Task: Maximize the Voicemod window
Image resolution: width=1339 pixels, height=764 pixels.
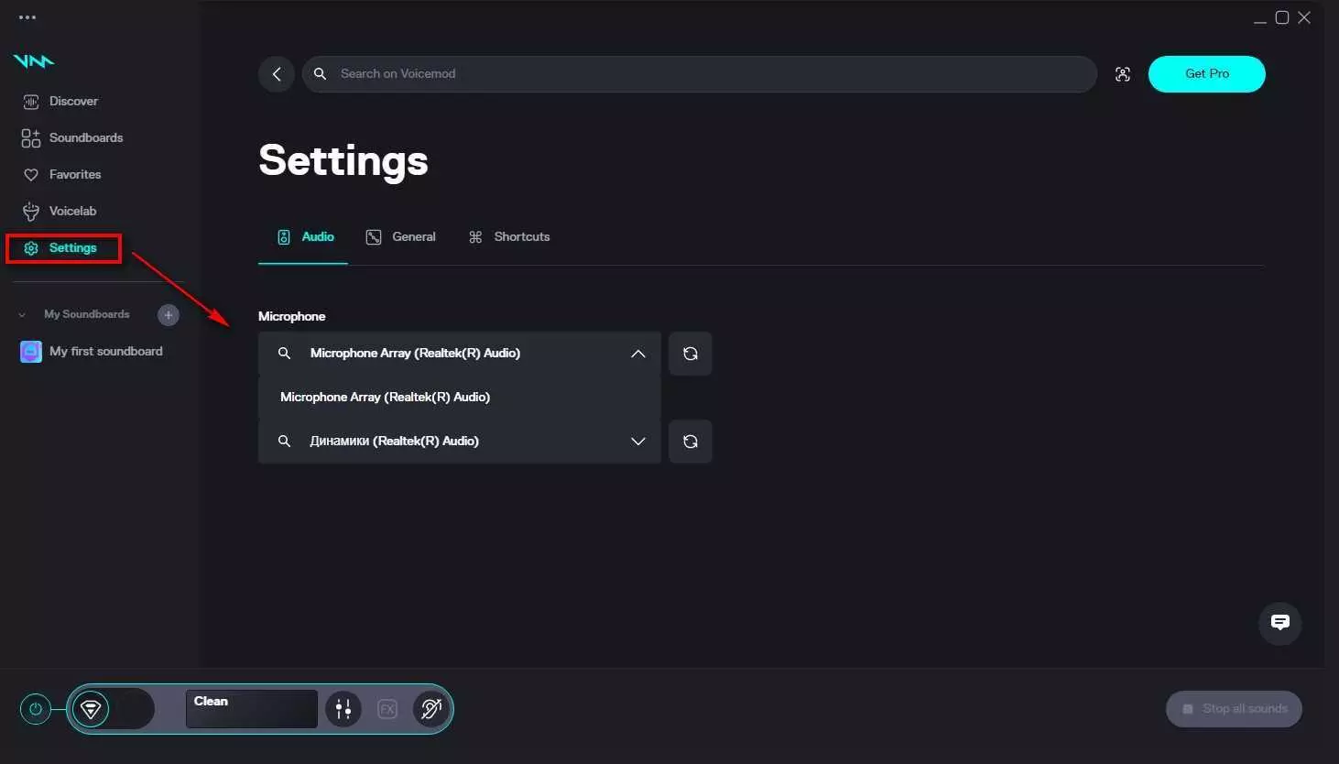Action: tap(1282, 17)
